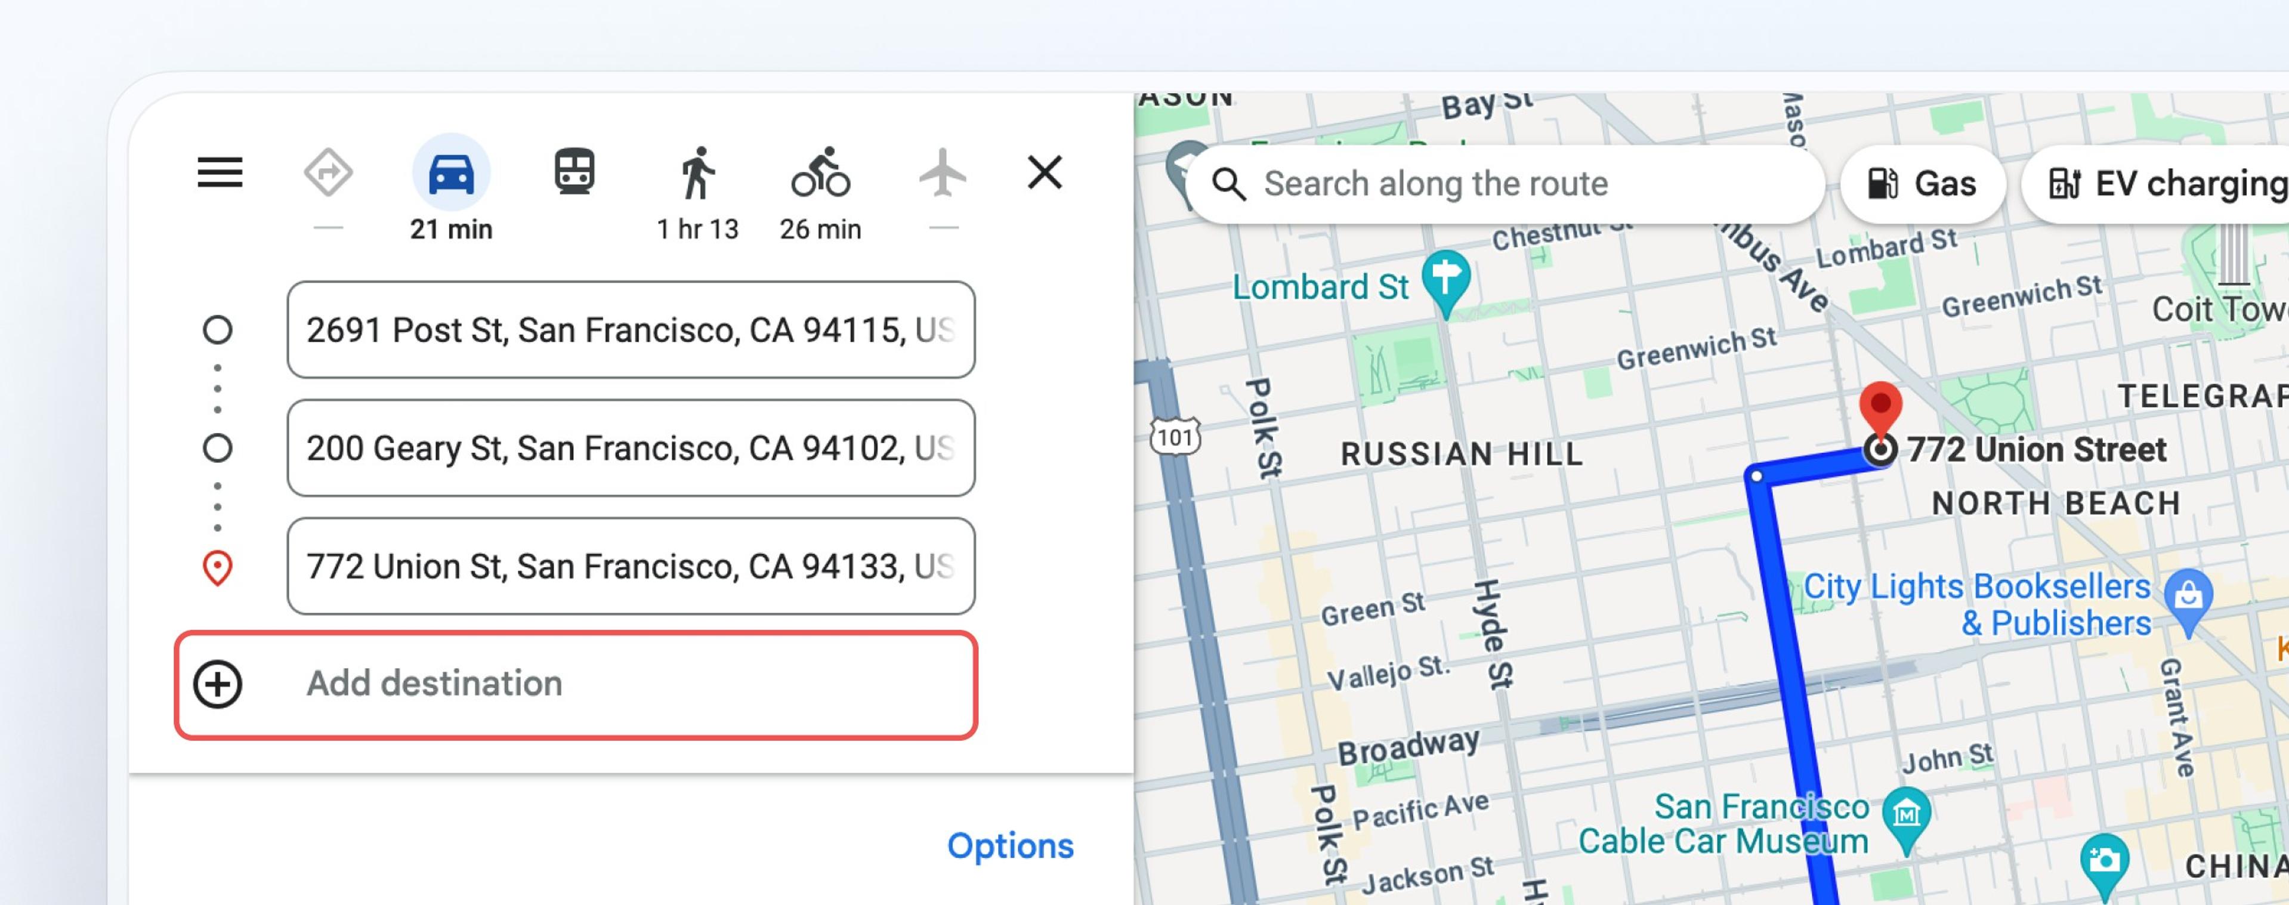This screenshot has width=2289, height=905.
Task: Close the directions panel
Action: coord(1045,174)
